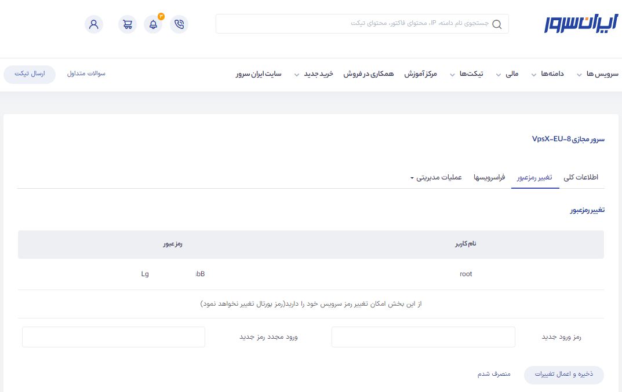Open the user account profile icon
Image resolution: width=622 pixels, height=392 pixels.
point(94,24)
